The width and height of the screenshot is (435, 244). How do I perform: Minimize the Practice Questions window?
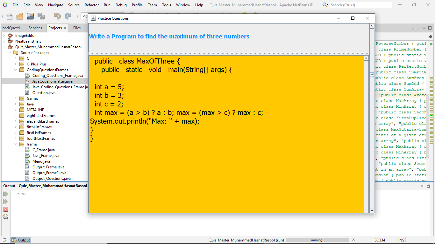[339, 18]
